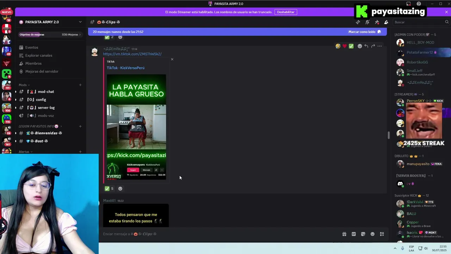Open the emoji picker in message bar
Viewport: 451px width, 254px height.
372,234
